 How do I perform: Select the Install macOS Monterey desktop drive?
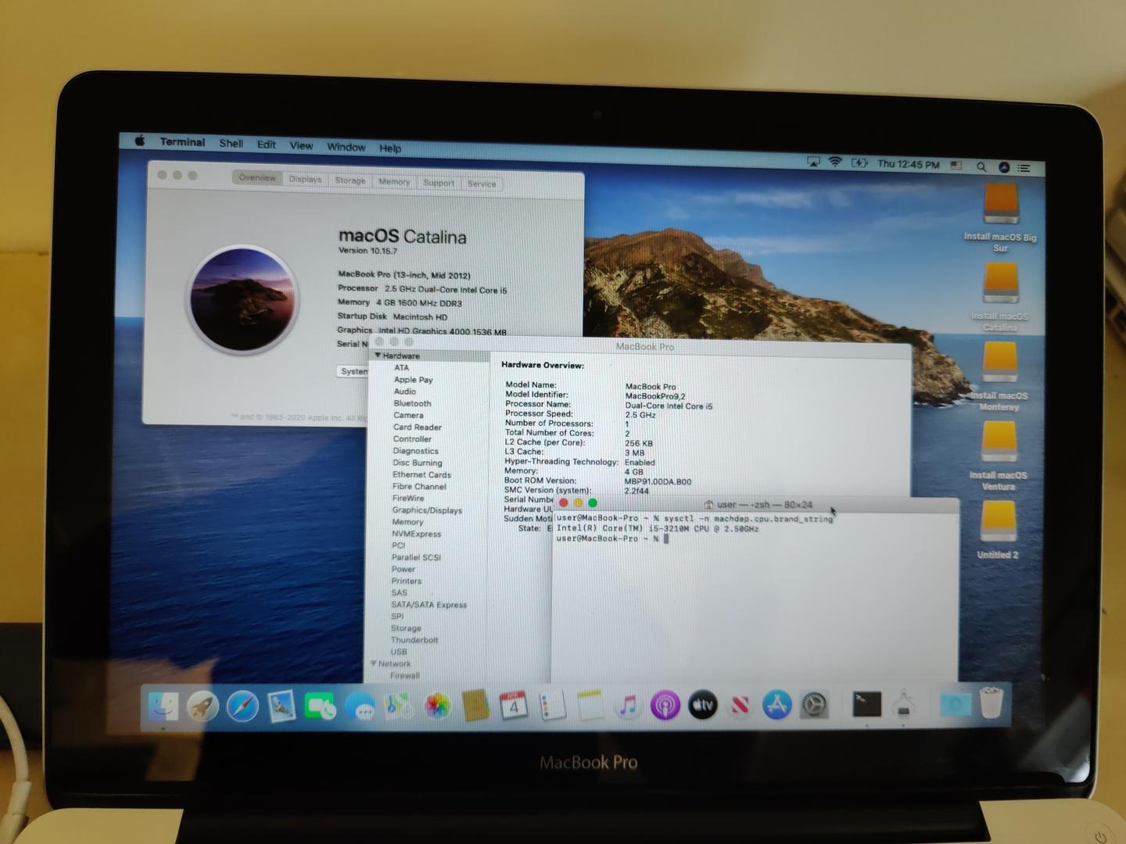point(999,377)
